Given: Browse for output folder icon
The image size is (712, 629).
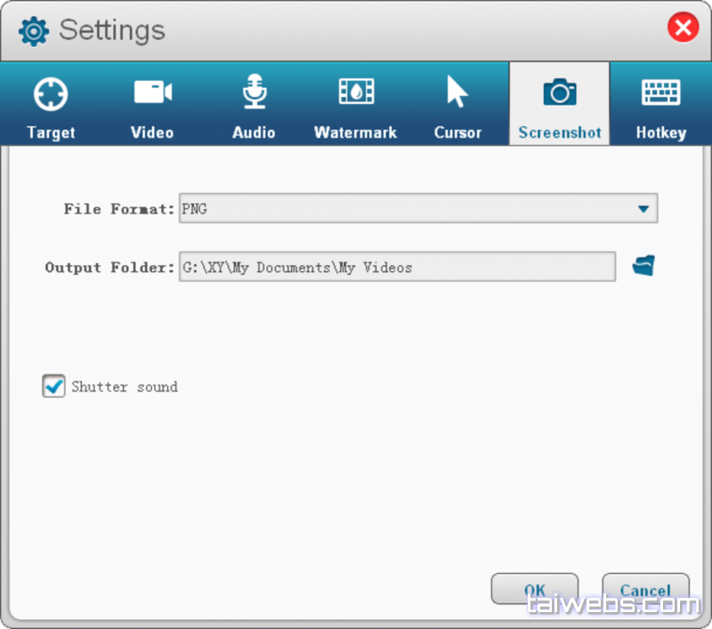Looking at the screenshot, I should [643, 265].
